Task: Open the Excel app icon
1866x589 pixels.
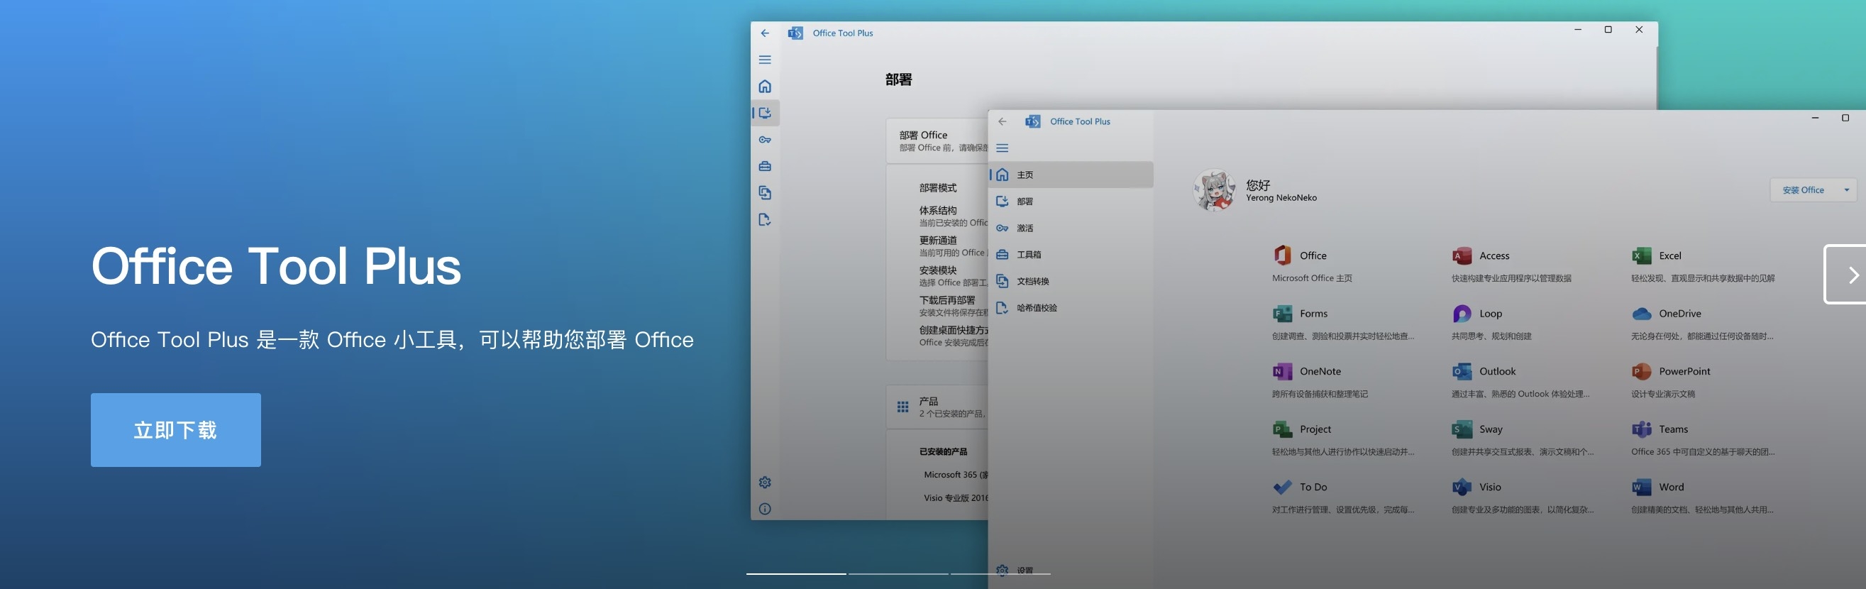Action: click(1642, 255)
